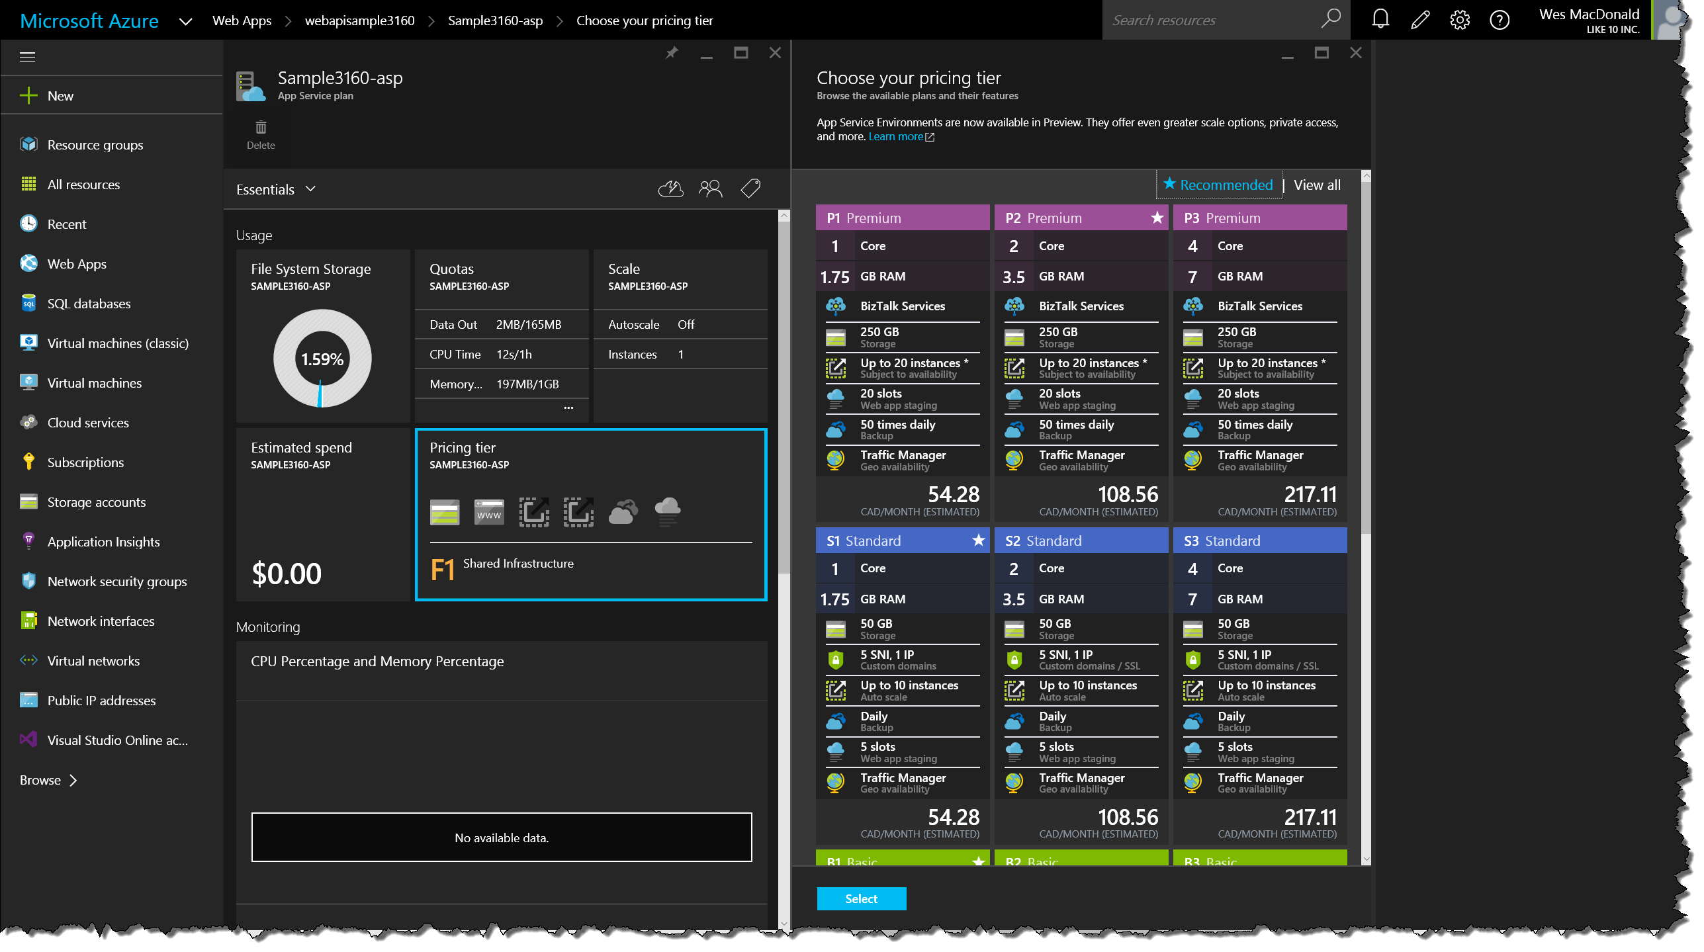Click the pencil customize icon in top bar
The width and height of the screenshot is (1704, 952).
coord(1419,20)
